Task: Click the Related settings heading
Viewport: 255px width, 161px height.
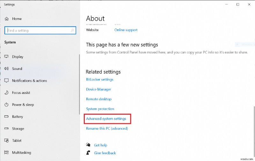Action: point(103,72)
